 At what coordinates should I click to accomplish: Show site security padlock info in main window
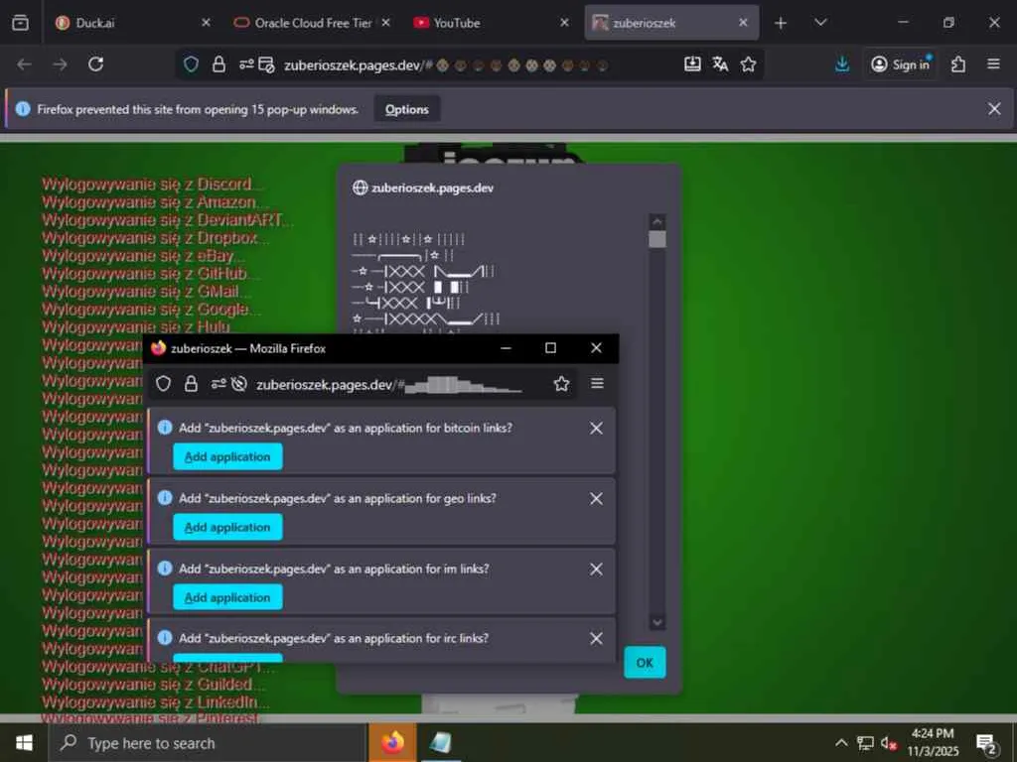click(219, 64)
